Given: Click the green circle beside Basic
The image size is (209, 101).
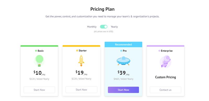Looking at the screenshot, I should [x=36, y=51].
